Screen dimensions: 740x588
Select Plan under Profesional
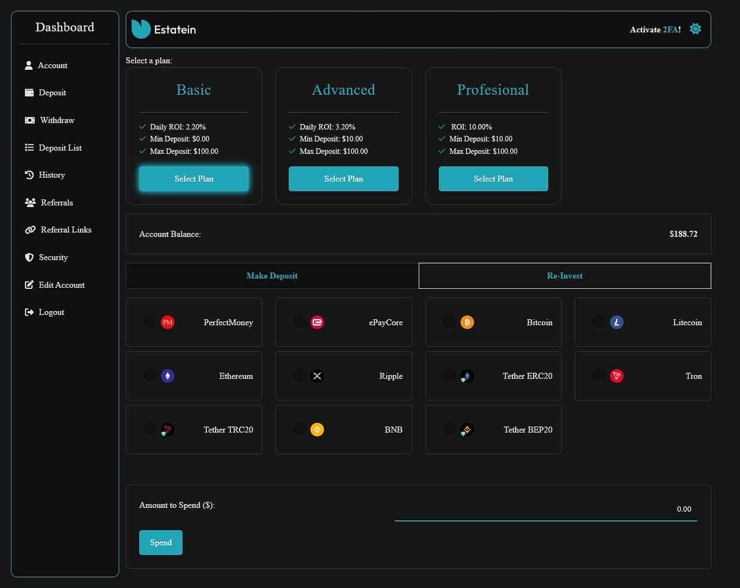click(x=493, y=179)
